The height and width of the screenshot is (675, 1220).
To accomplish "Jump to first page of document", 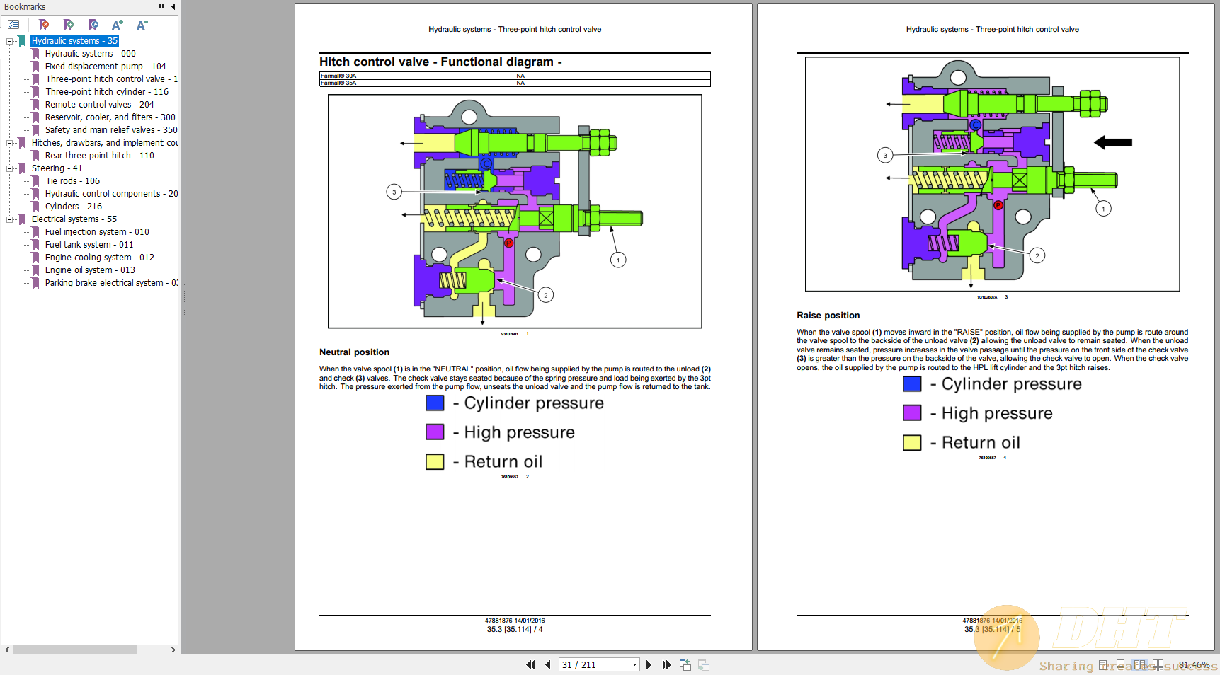I will [x=530, y=664].
